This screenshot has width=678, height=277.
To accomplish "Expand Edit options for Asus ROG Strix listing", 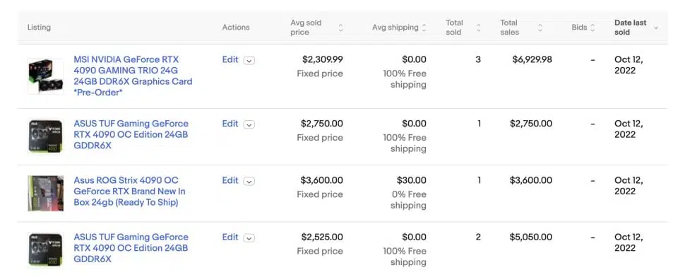I will [x=249, y=182].
